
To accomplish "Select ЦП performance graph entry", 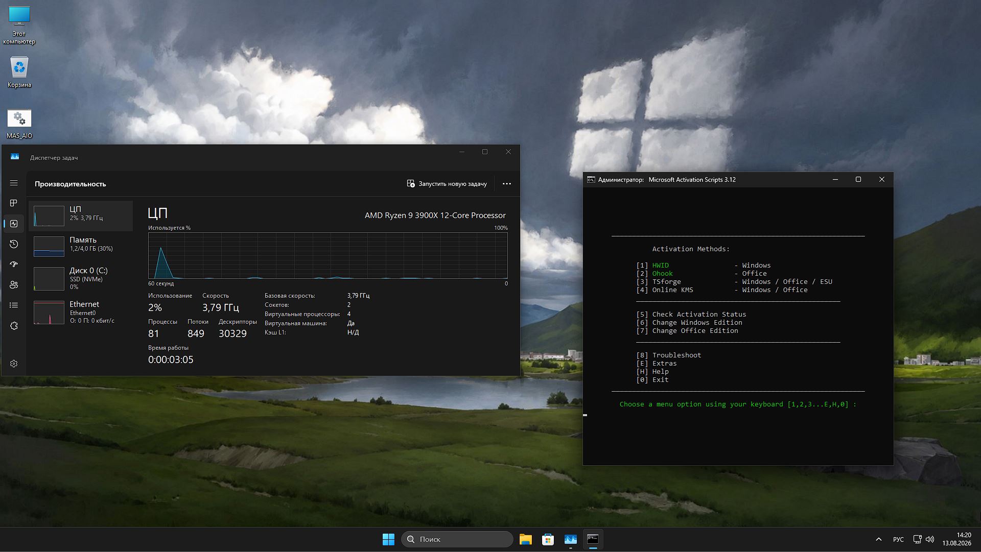I will [81, 215].
